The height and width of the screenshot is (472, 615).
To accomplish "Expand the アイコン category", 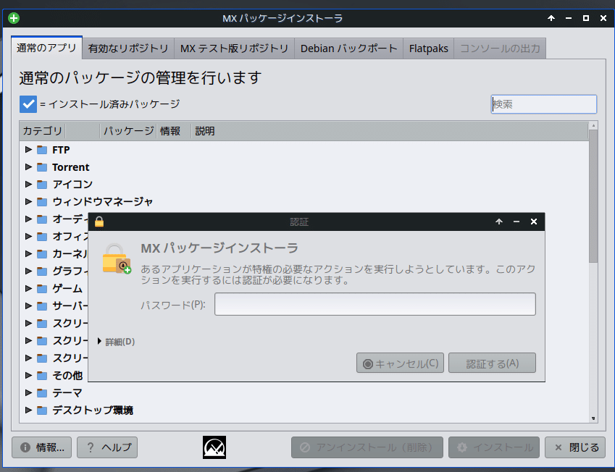I will coord(28,184).
